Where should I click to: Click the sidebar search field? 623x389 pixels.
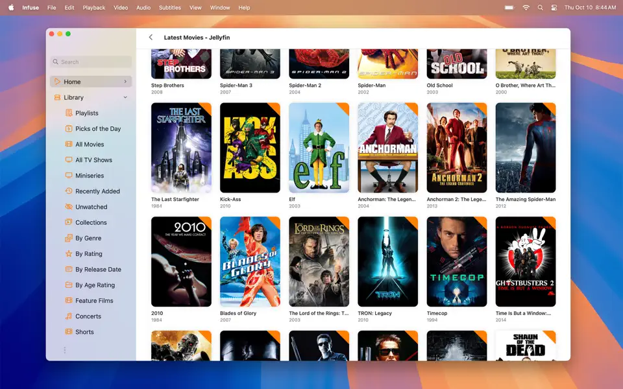click(90, 62)
